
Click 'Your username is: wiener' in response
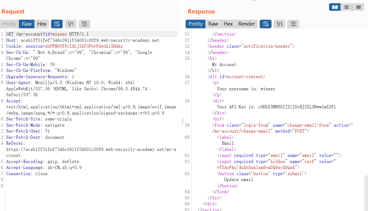(x=246, y=89)
